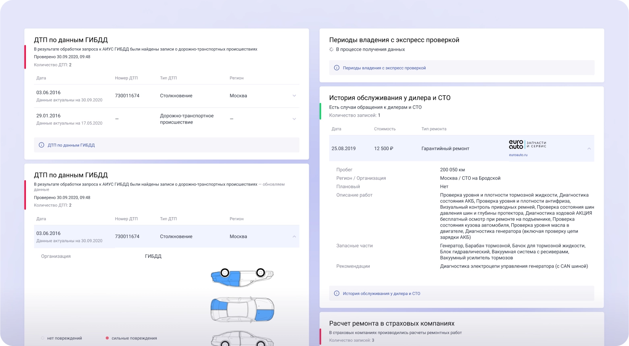Click the top-view car damage diagram
This screenshot has height=346, width=629.
[x=241, y=277]
